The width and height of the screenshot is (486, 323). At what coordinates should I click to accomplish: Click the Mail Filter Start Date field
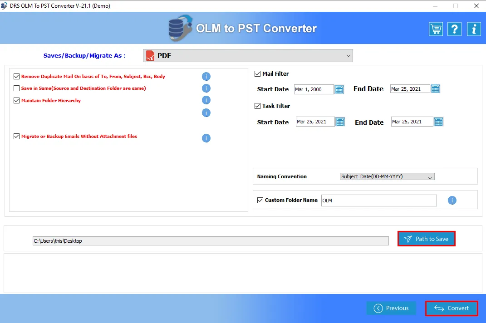click(314, 89)
